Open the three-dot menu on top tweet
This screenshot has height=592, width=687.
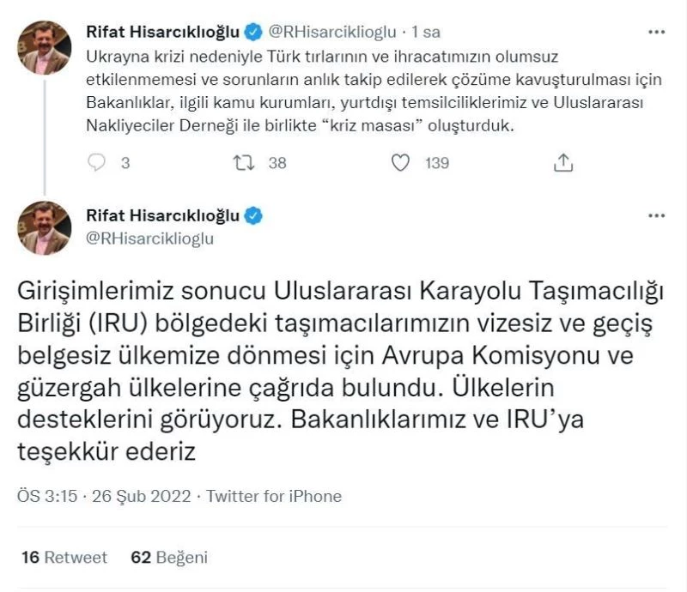point(656,32)
